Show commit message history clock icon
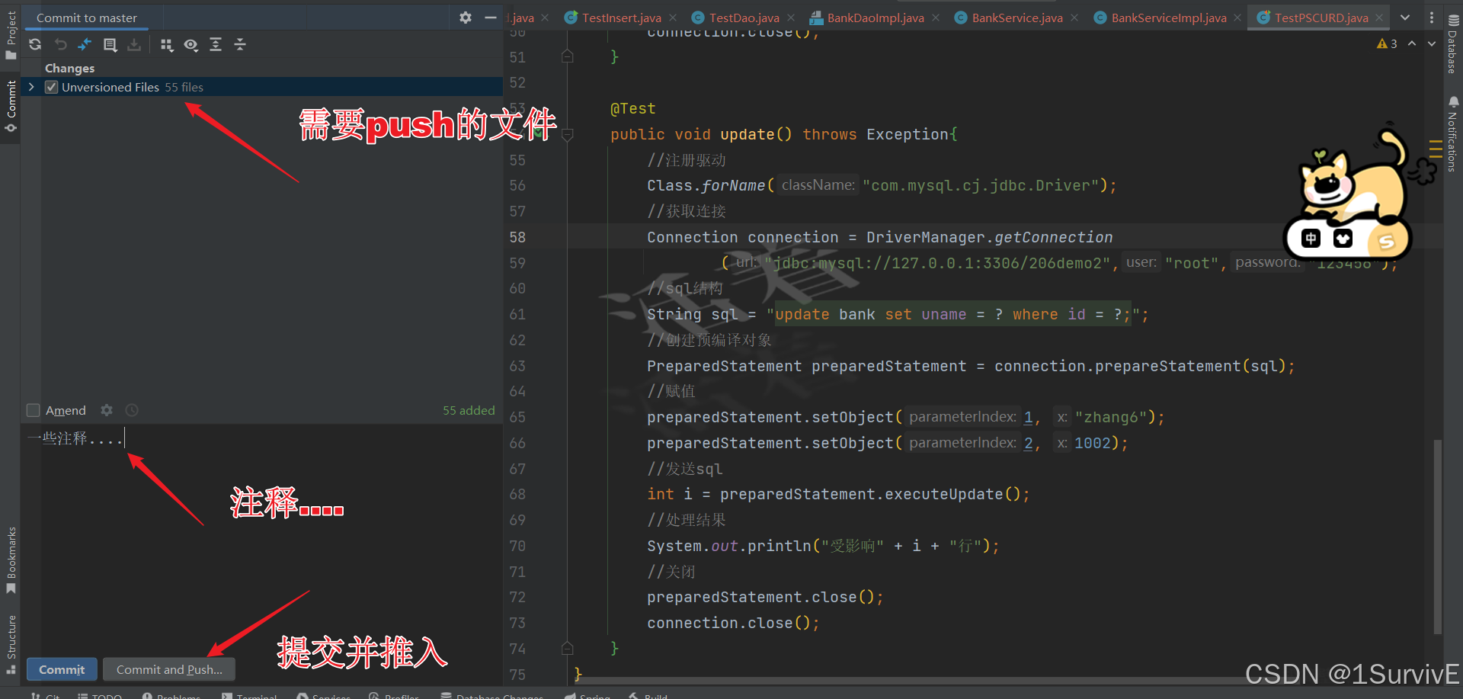The image size is (1463, 699). (x=132, y=410)
